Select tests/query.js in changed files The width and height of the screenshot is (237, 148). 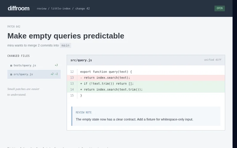tap(34, 65)
